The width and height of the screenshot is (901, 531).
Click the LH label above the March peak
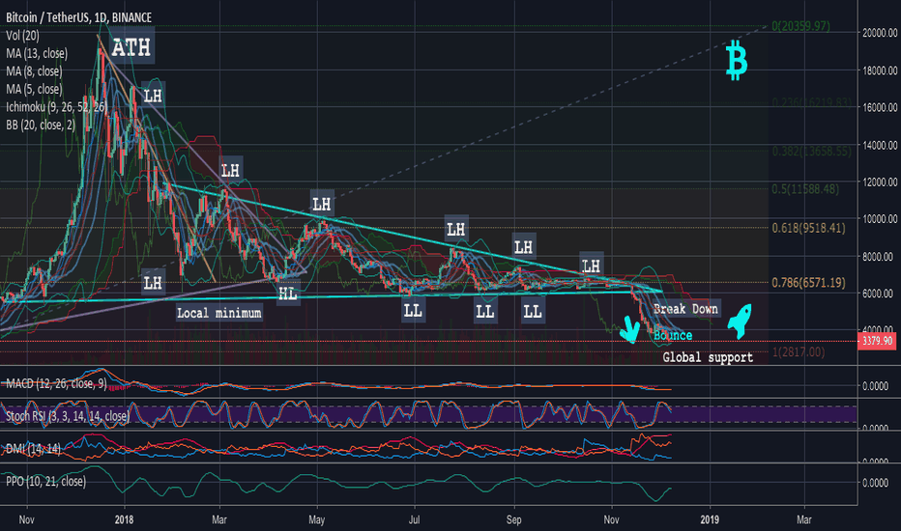230,171
